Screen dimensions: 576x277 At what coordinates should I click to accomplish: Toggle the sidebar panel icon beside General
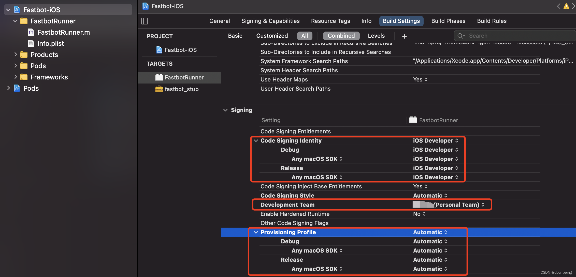145,21
